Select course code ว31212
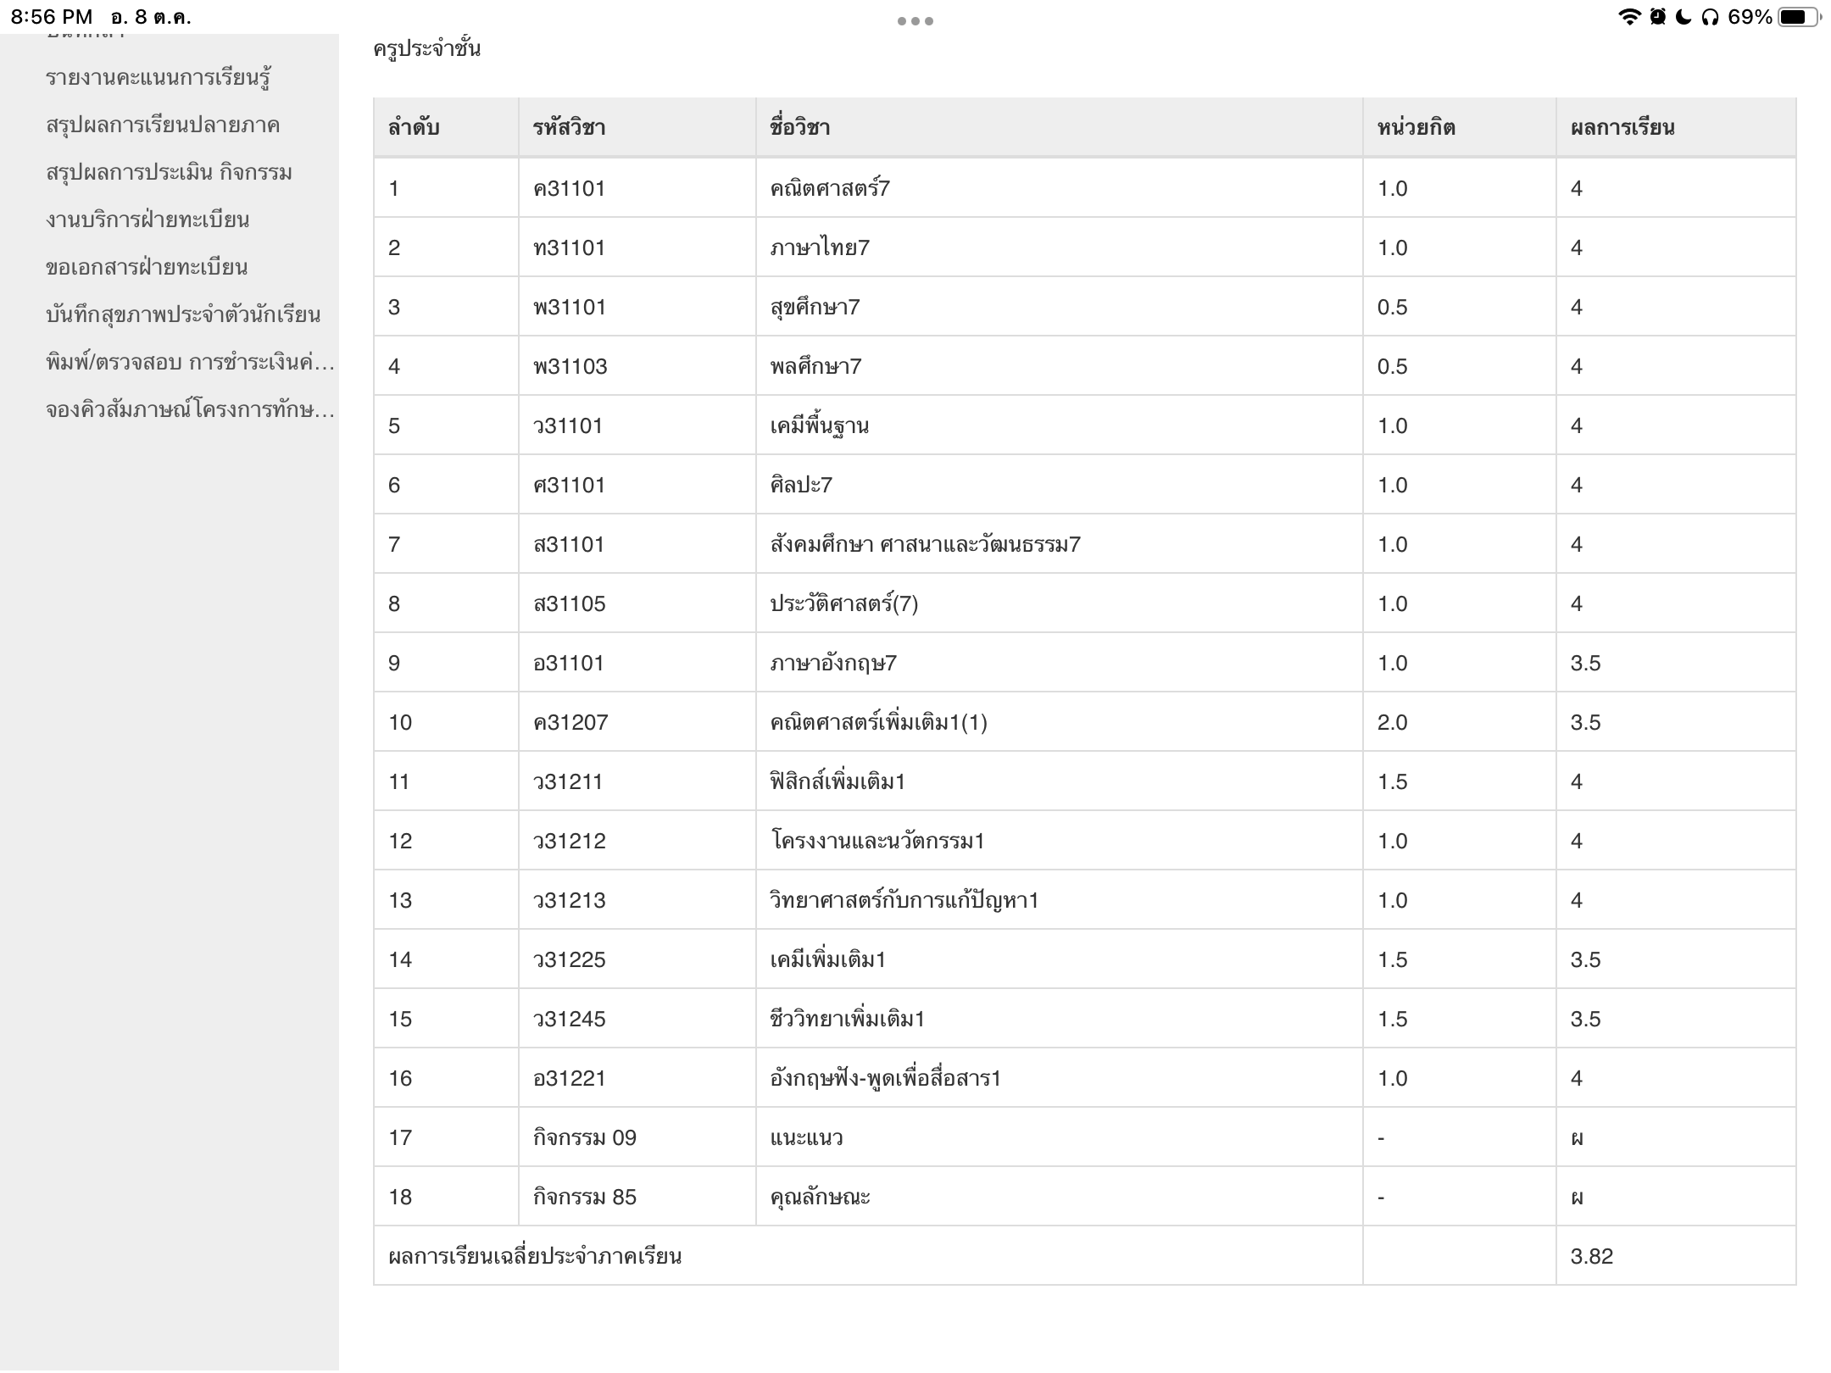Viewport: 1831px width, 1373px height. [569, 841]
